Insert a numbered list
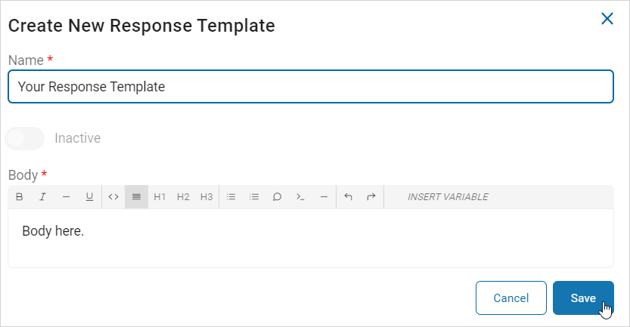The image size is (630, 327). 254,197
